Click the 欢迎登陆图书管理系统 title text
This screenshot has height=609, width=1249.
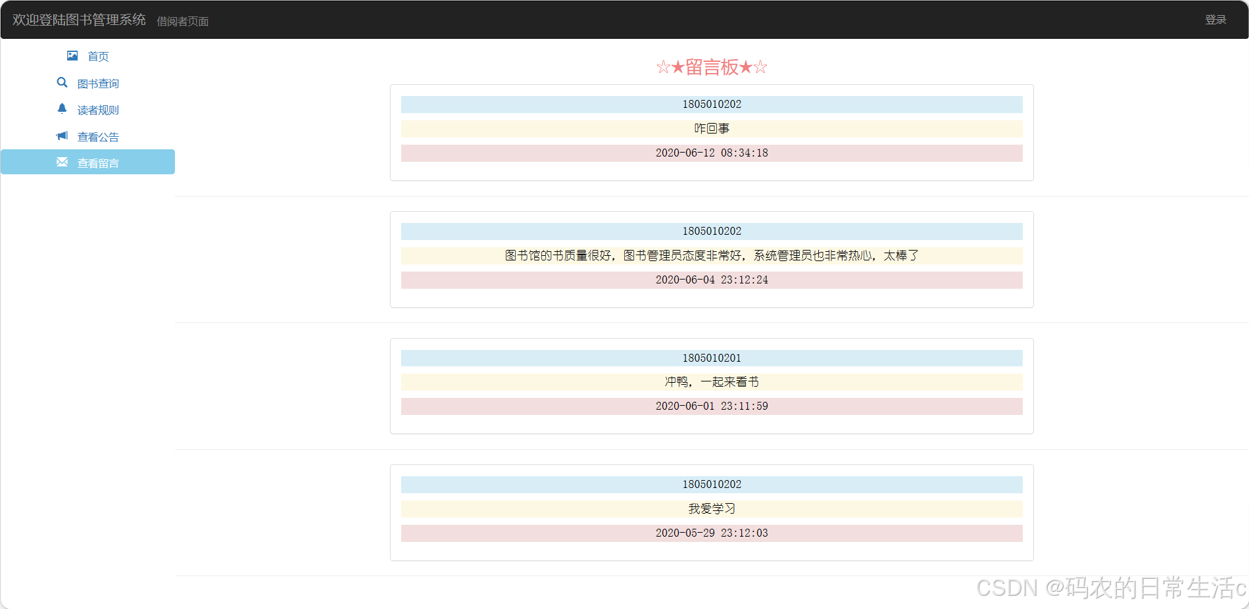80,20
